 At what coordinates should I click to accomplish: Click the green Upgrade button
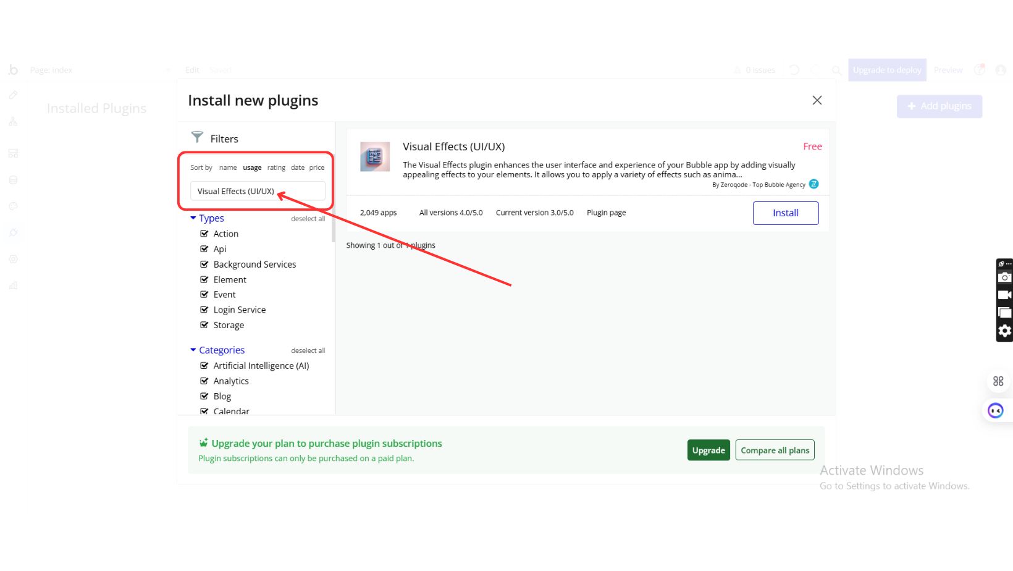(x=708, y=450)
